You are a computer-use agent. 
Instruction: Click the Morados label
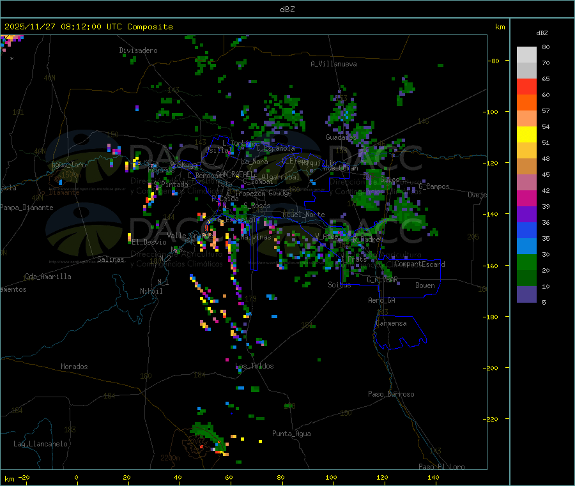[x=74, y=367]
